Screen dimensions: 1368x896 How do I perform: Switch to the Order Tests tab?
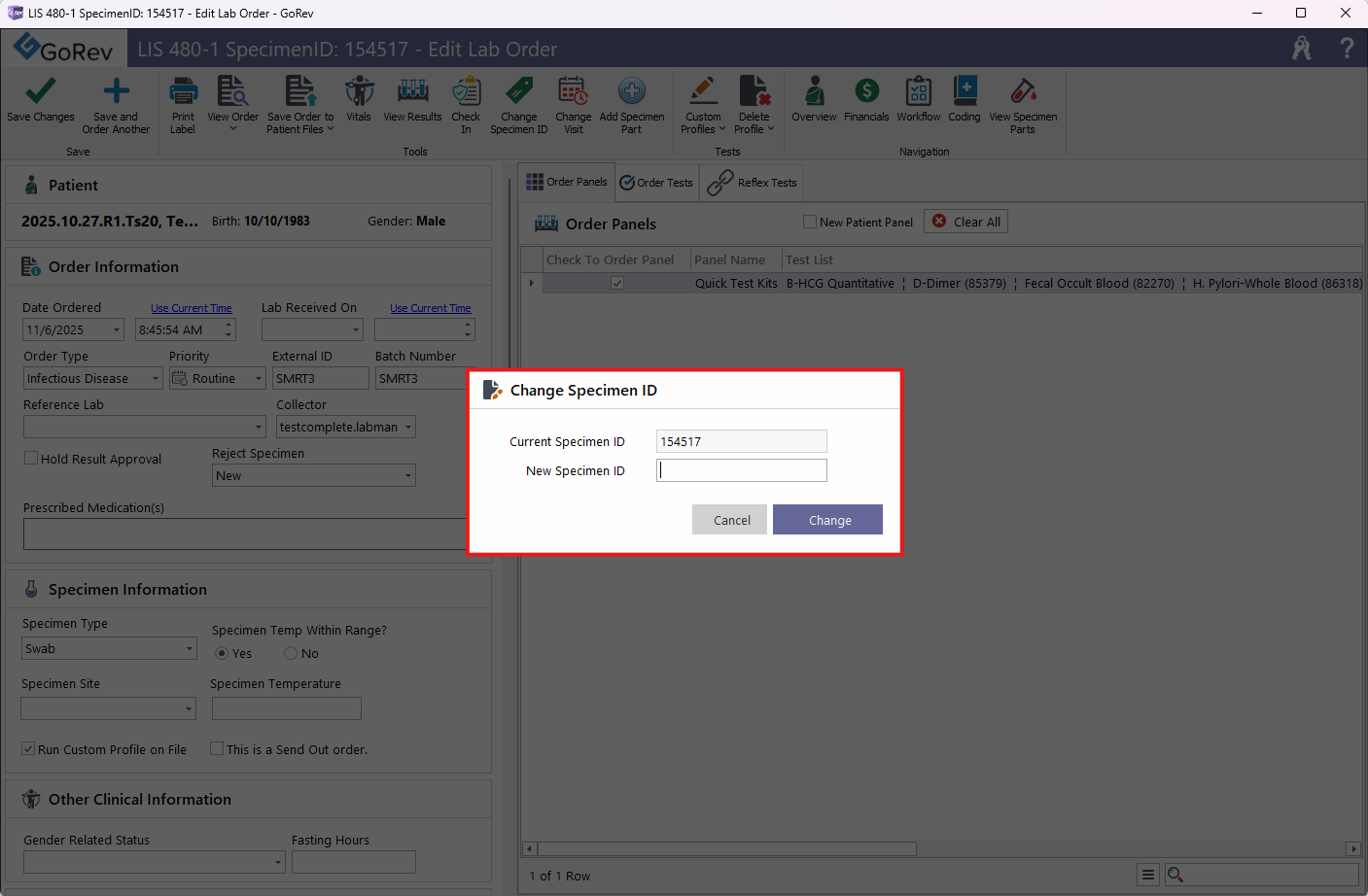click(x=657, y=183)
